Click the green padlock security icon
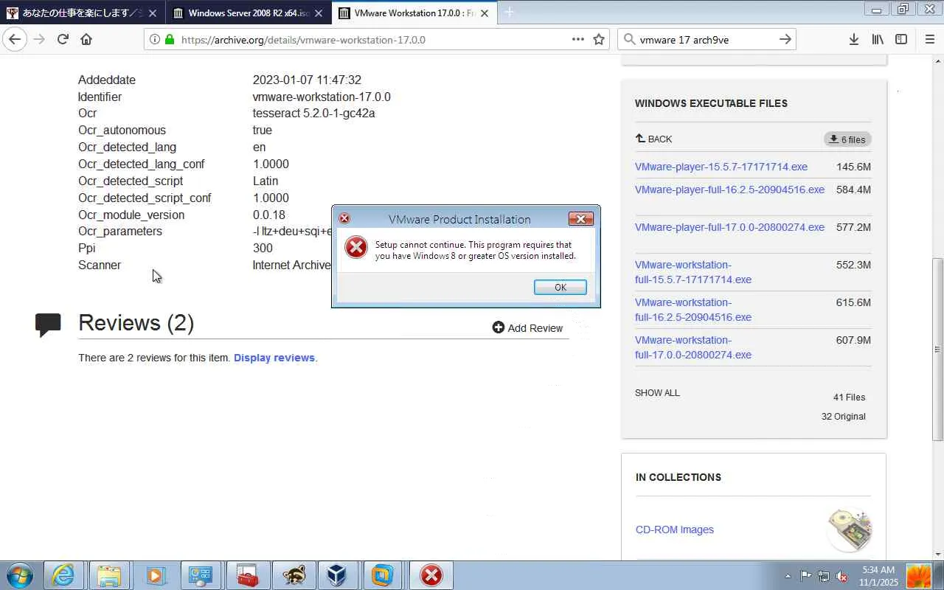 coord(169,40)
